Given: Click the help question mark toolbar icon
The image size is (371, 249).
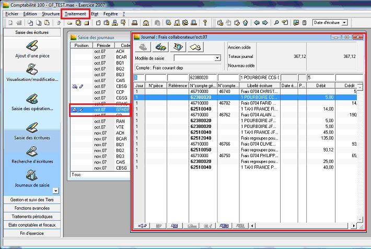Looking at the screenshot, I should pyautogui.click(x=205, y=23).
